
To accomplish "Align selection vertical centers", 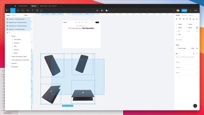I will tap(190, 19).
